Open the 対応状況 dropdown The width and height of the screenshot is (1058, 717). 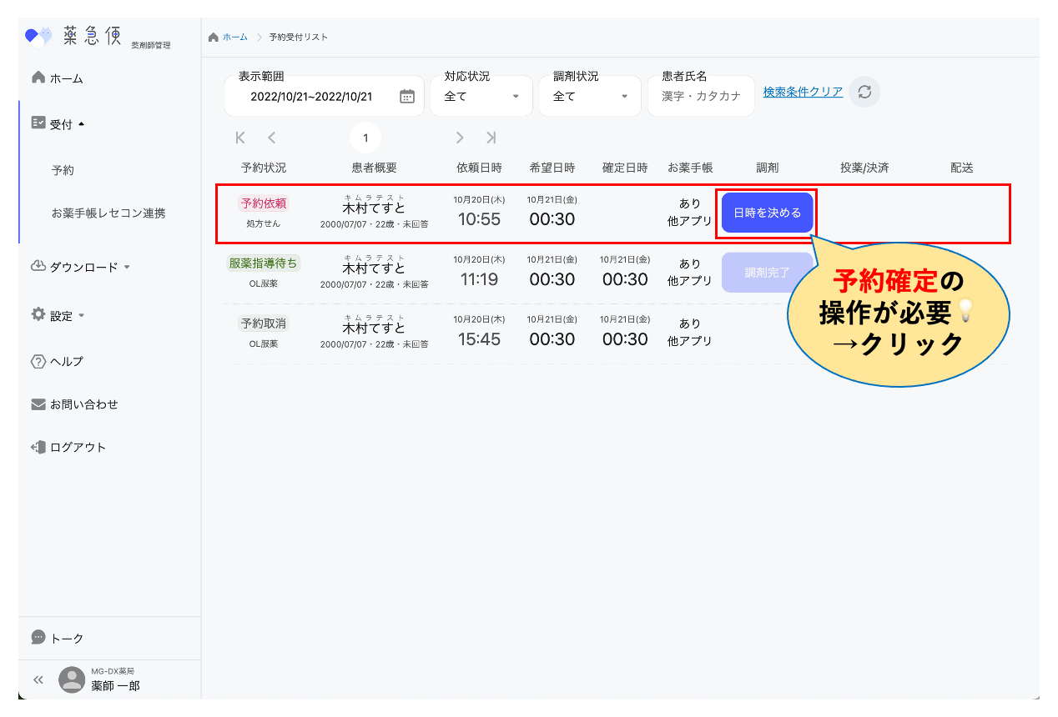pyautogui.click(x=481, y=96)
